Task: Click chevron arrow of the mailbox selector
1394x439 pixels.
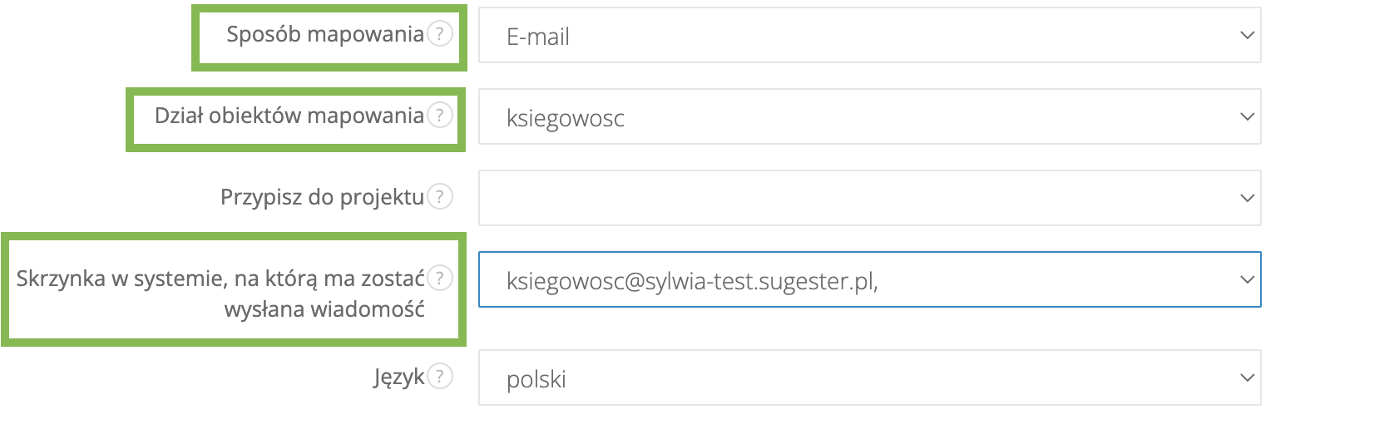Action: [1247, 280]
